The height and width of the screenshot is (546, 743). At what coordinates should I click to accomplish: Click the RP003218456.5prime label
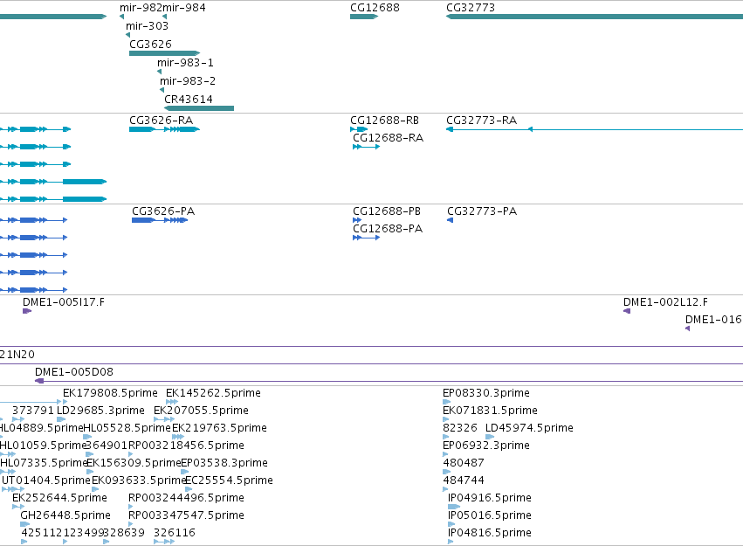(186, 445)
